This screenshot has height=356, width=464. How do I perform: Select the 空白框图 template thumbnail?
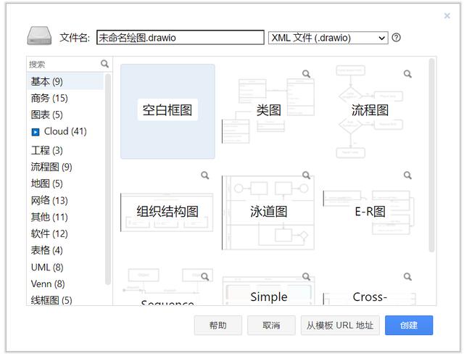click(x=167, y=111)
